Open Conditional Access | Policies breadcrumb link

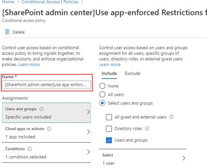point(50,2)
